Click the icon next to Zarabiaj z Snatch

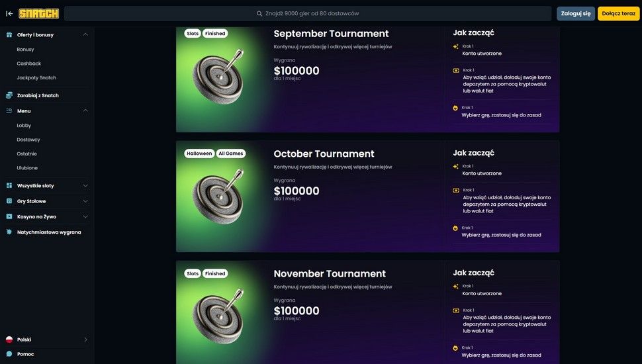click(9, 95)
